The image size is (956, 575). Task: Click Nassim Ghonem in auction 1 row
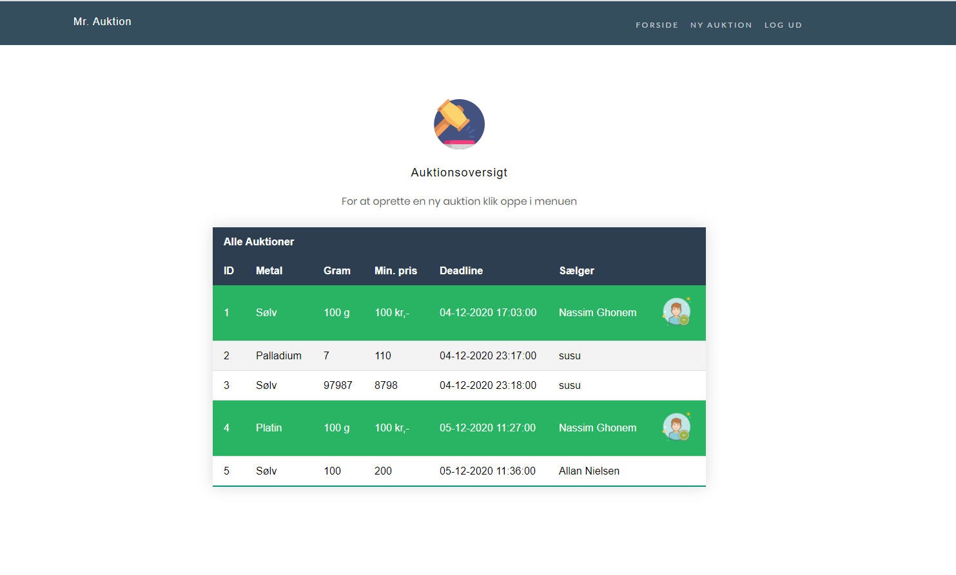597,312
